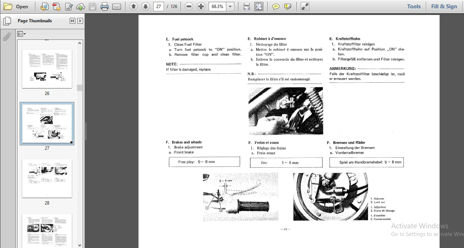Open the thumbnail options dropdown menu
The image size is (464, 248).
click(22, 34)
